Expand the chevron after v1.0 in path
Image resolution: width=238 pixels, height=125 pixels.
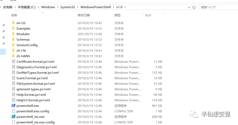(125, 7)
